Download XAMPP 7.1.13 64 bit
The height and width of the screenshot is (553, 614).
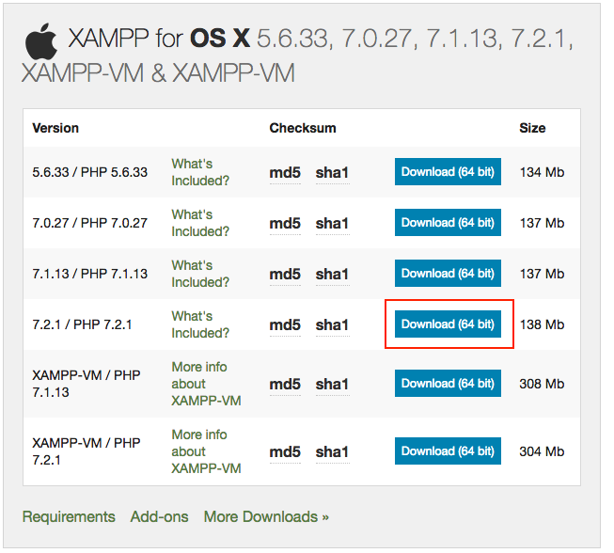(x=448, y=274)
